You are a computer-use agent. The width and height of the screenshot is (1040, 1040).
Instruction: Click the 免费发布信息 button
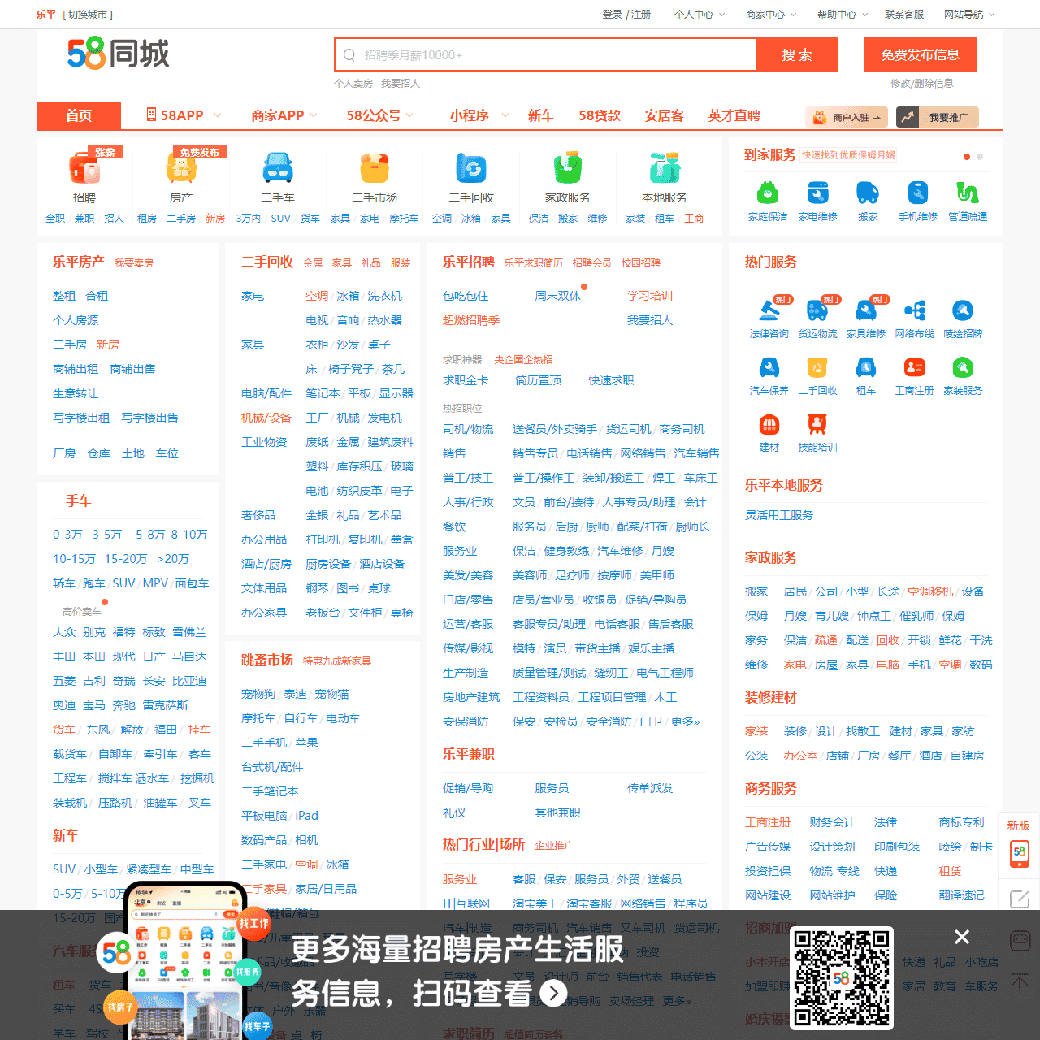[920, 54]
